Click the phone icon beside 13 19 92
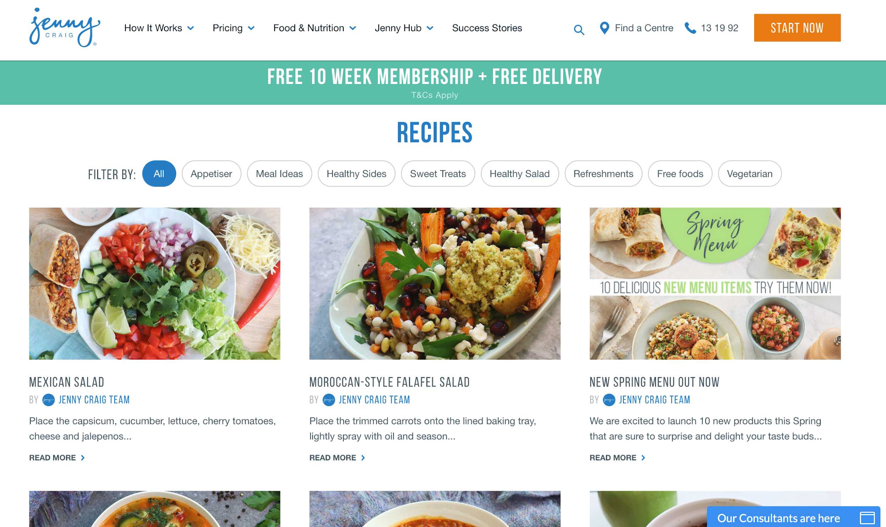 690,28
